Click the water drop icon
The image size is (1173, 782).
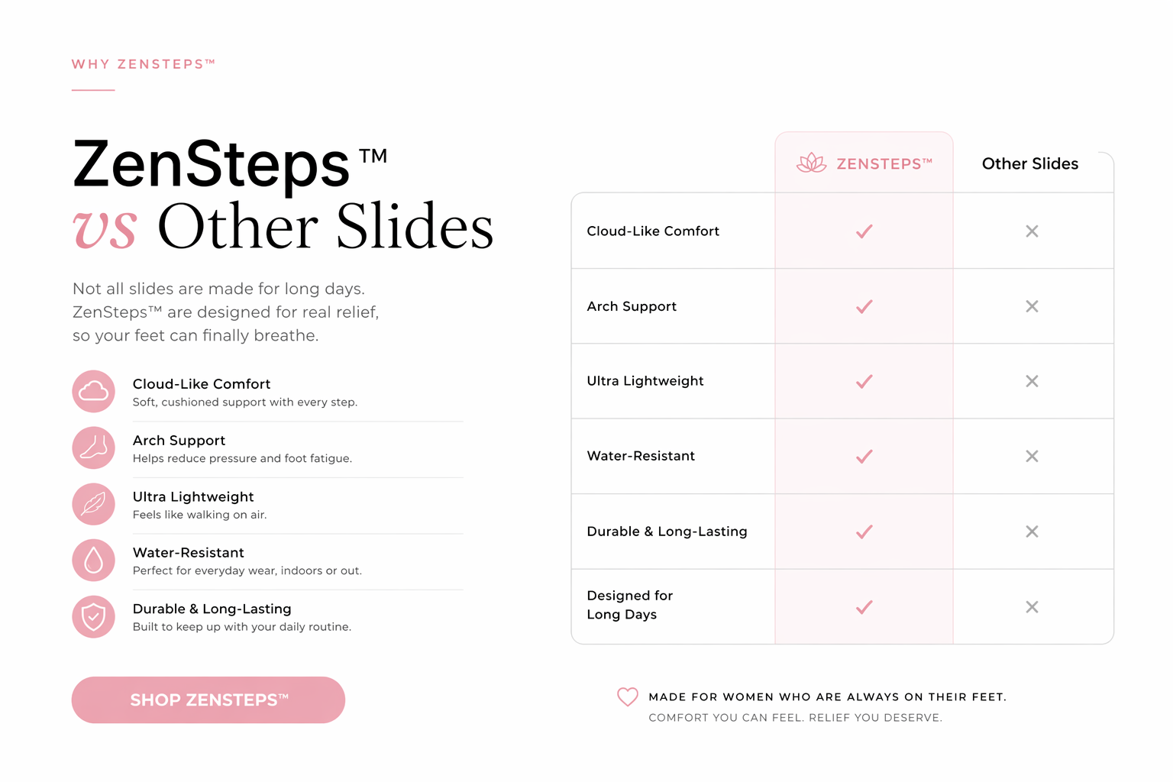(x=93, y=561)
